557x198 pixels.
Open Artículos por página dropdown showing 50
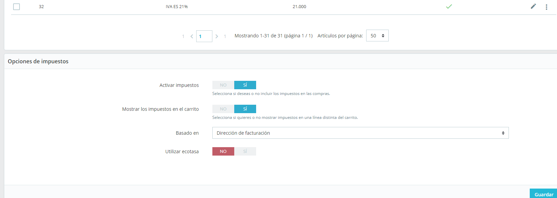tap(377, 36)
